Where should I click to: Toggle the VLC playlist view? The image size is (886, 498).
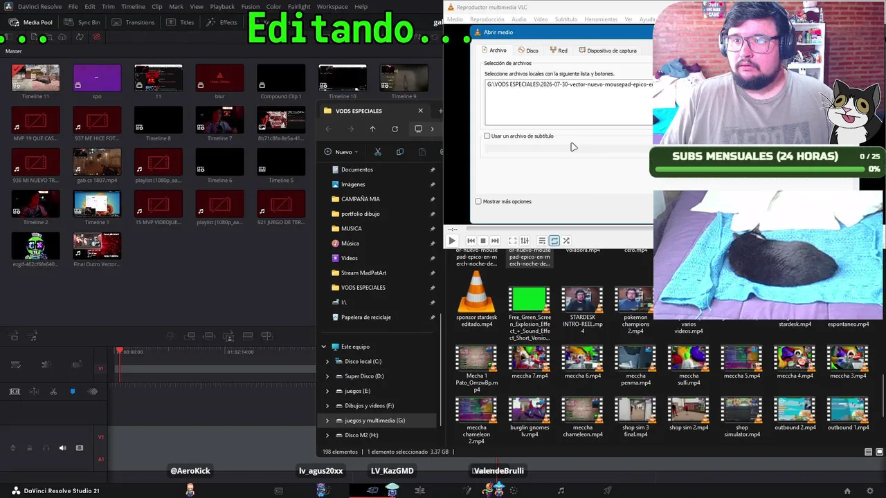coord(542,241)
